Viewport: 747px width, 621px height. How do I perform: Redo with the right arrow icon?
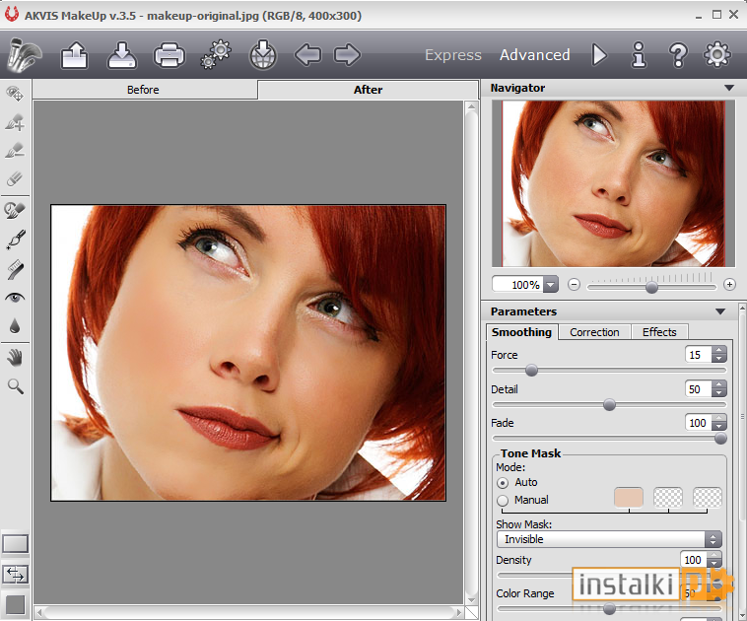coord(347,55)
